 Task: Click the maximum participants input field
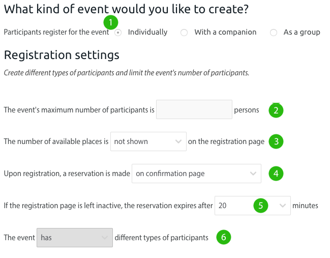click(x=194, y=109)
